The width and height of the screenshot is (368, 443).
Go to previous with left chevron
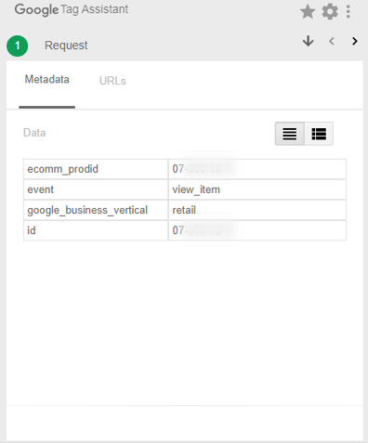[x=332, y=41]
